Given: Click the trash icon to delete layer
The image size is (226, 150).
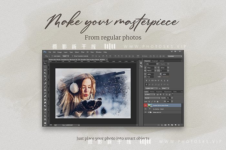Looking at the screenshot, I should 179,125.
